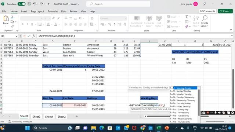Open File Explorer from taskbar

[x=94, y=128]
